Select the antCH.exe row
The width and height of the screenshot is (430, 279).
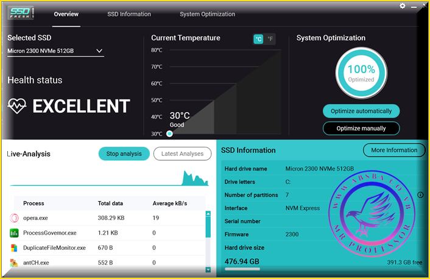pyautogui.click(x=107, y=263)
